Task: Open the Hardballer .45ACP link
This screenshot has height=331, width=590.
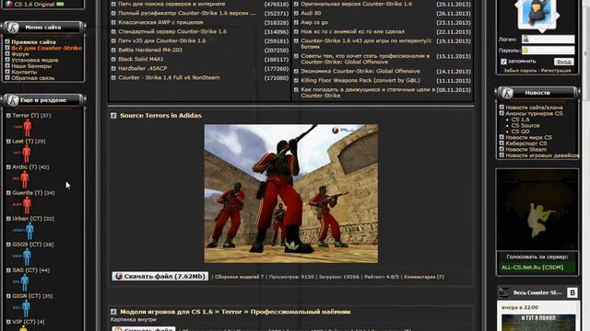Action: pos(143,68)
